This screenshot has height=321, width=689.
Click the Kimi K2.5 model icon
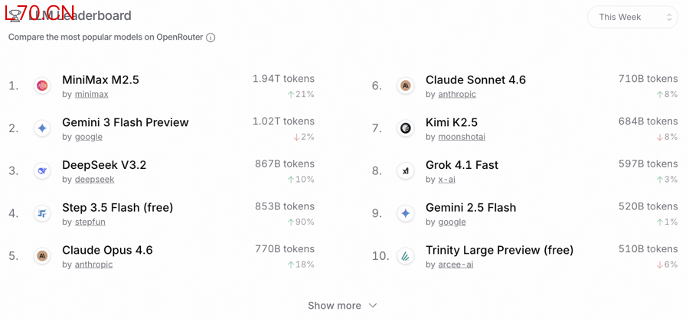pos(406,128)
